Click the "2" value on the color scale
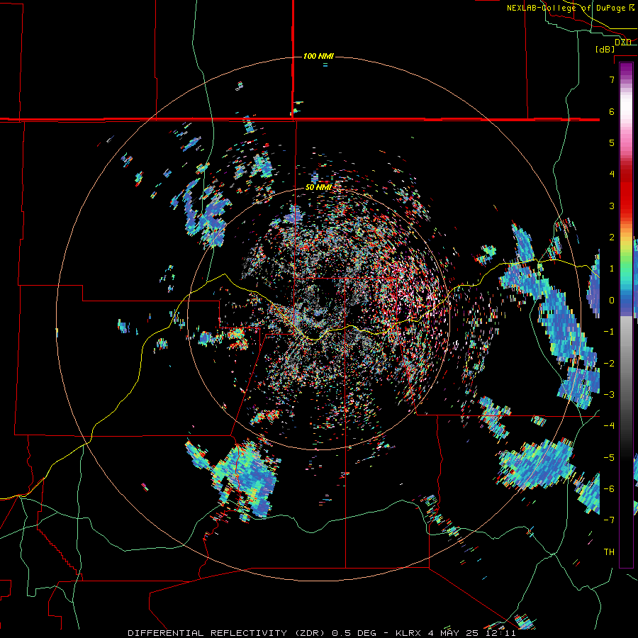This screenshot has height=638, width=638. pyautogui.click(x=612, y=237)
